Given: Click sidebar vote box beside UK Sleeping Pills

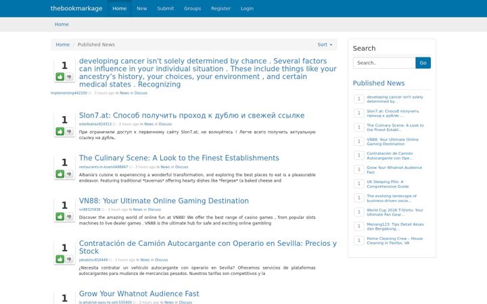Looking at the screenshot, I should (x=358, y=184).
